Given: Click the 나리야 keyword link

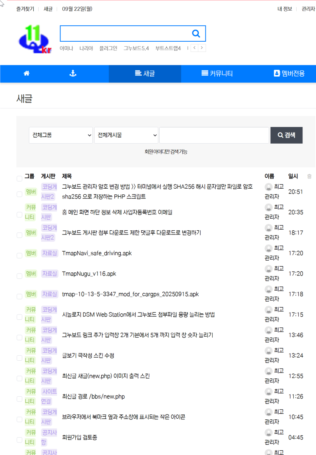Looking at the screenshot, I should [x=86, y=48].
